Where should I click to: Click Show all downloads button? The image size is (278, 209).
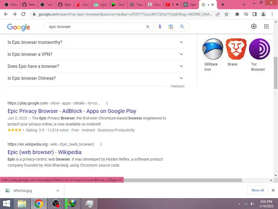click(257, 190)
